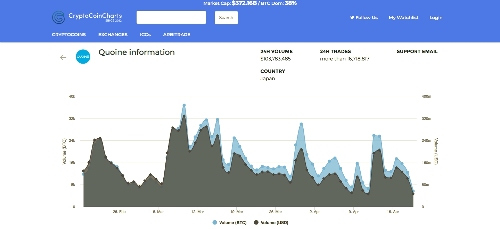Screen dimensions: 500x229
Task: Click the 26. Feb x-axis label
Action: (119, 211)
